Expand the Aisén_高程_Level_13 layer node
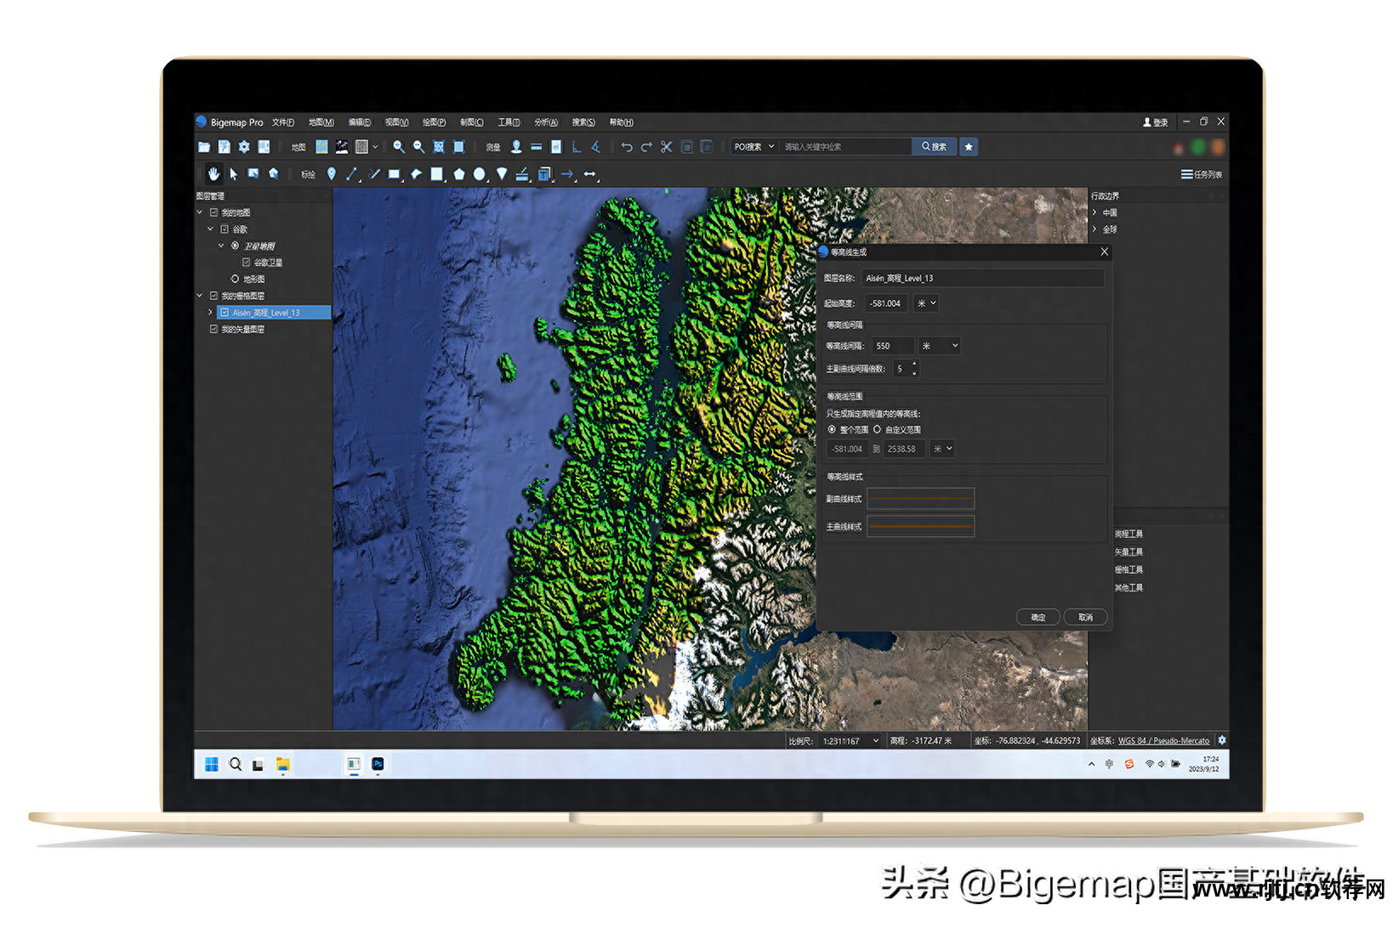Viewport: 1393px width, 928px height. point(211,313)
